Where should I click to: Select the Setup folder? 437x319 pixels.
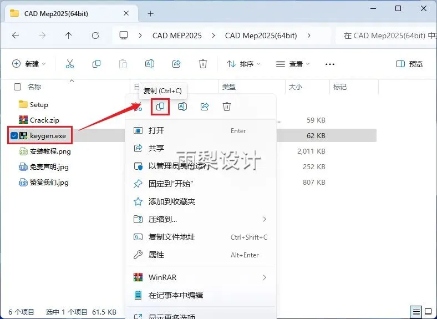39,104
